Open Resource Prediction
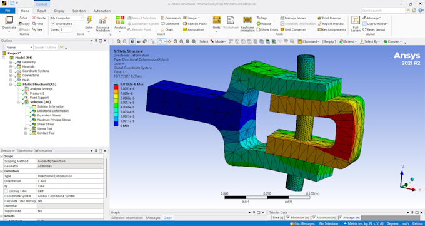Image resolution: width=425 pixels, height=226 pixels. 102,24
